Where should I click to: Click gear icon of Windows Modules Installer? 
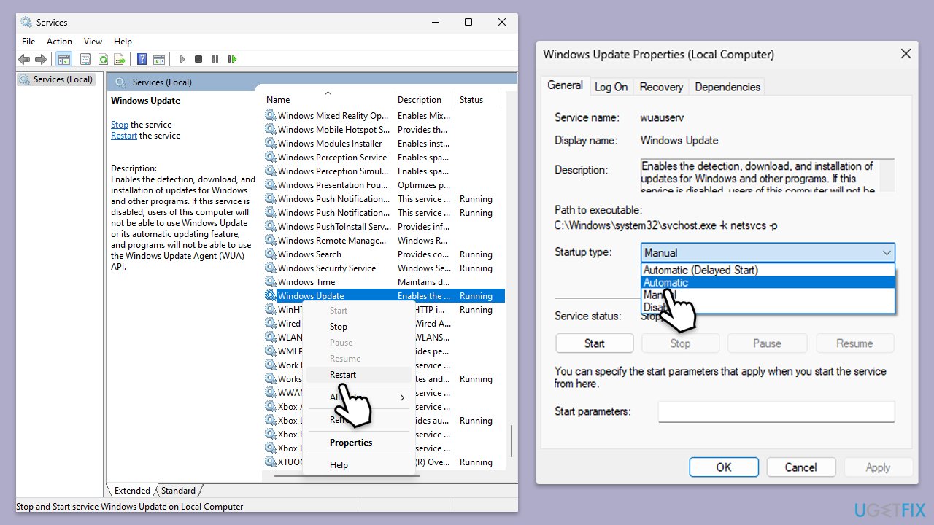(271, 144)
